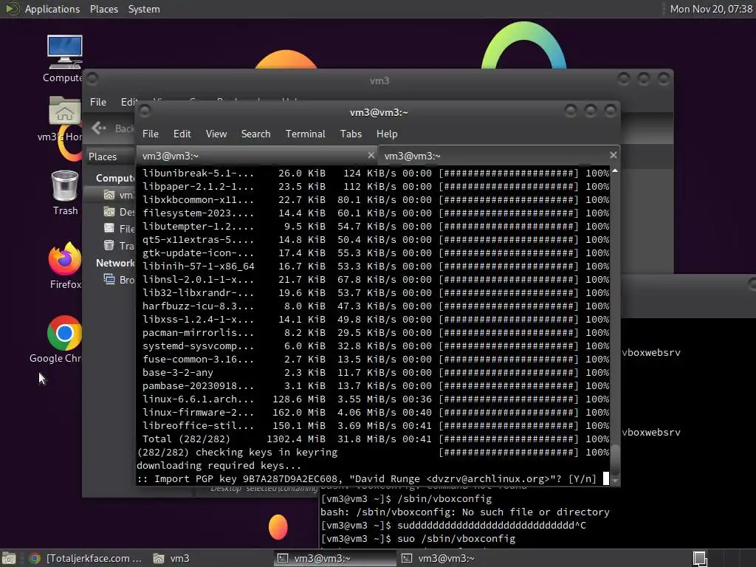
Task: Open the terminal Help menu
Action: pyautogui.click(x=387, y=134)
